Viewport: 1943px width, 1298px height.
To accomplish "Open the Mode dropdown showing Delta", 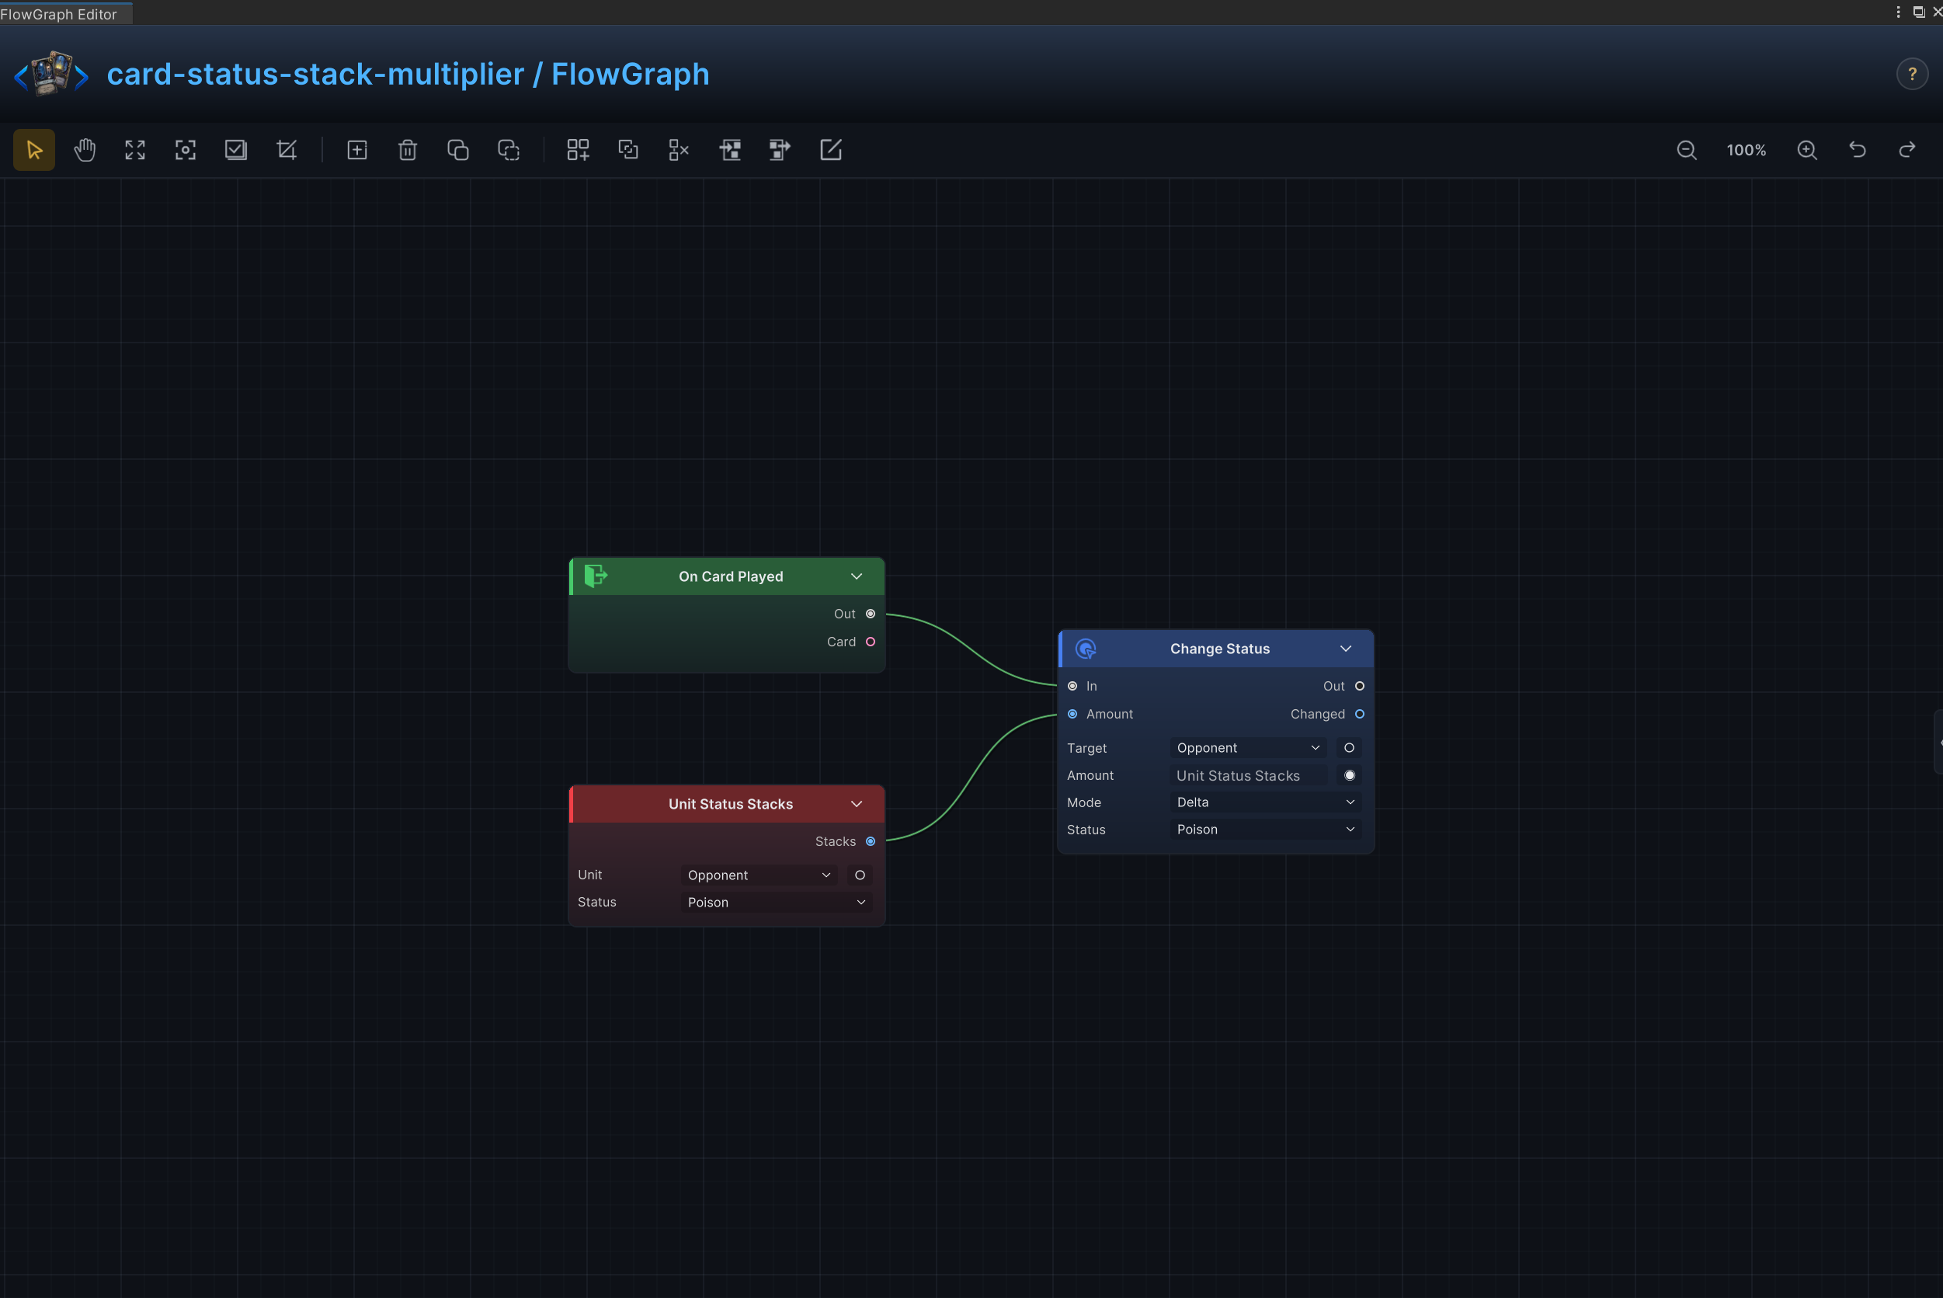I will point(1265,802).
